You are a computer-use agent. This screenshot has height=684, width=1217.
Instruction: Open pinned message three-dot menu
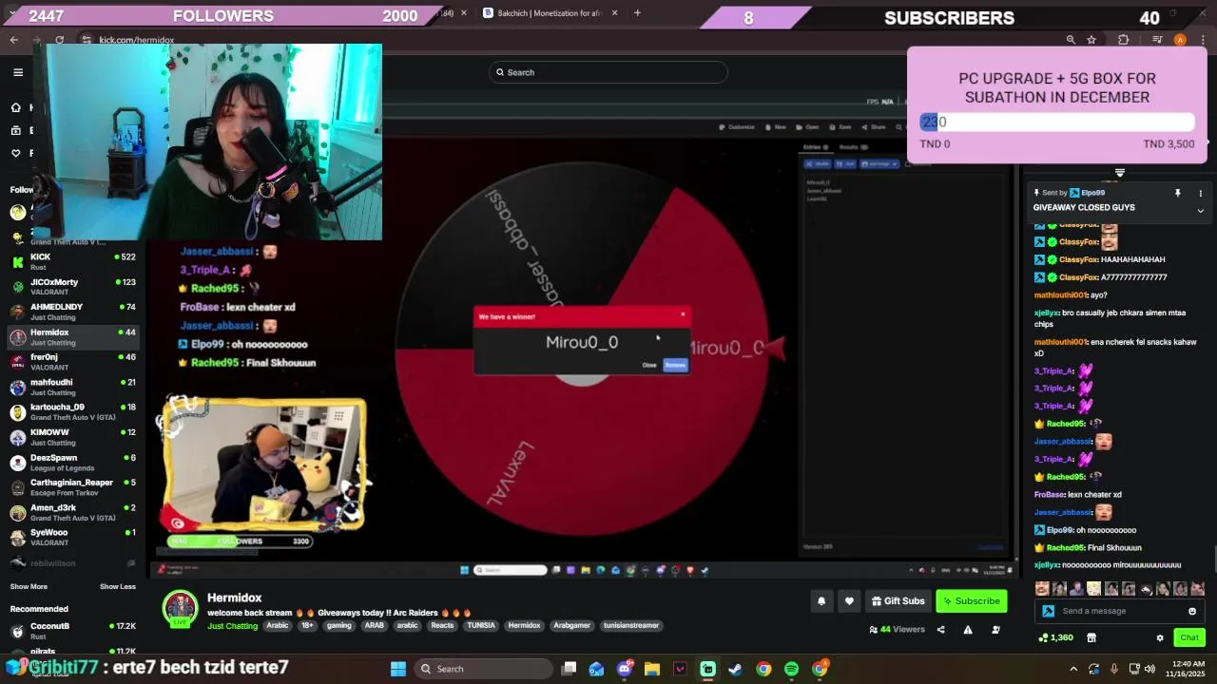pos(1200,193)
